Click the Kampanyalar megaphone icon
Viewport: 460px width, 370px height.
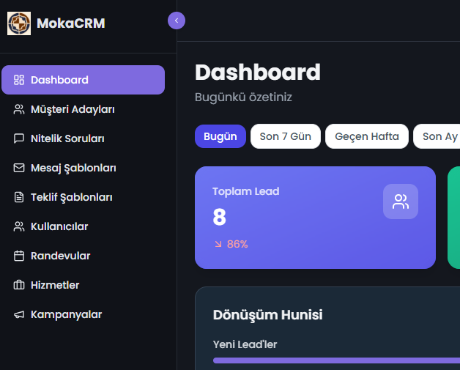tap(19, 314)
